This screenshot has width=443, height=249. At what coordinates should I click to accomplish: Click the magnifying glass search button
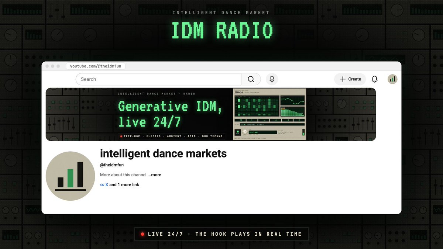[251, 79]
